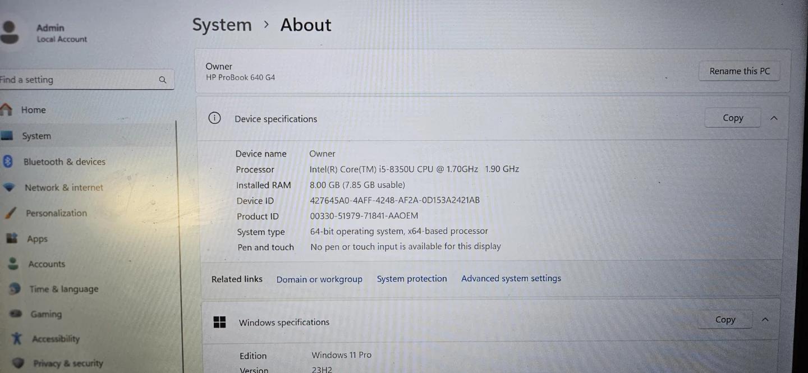Click the Device ID value 427645A0-4AFF-4248
The height and width of the screenshot is (373, 808).
tap(395, 200)
